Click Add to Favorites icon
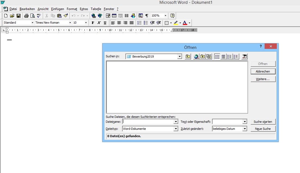300x173 pixels. 209,56
